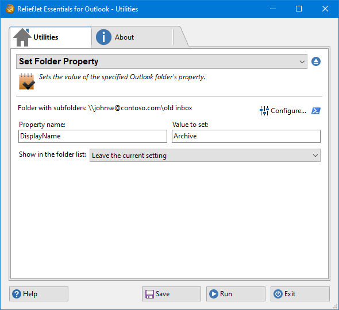Viewport: 339px width, 310px height.
Task: Click the blue eject-style collapse icon
Action: (316, 61)
